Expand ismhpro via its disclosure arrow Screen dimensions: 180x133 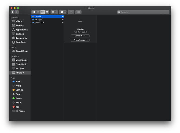63,19
